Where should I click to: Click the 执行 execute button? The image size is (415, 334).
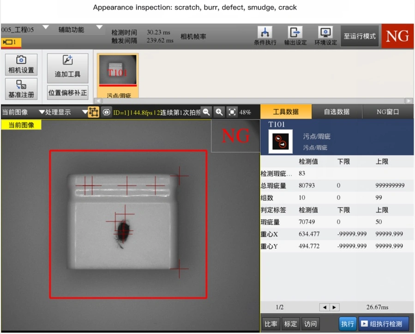[347, 324]
